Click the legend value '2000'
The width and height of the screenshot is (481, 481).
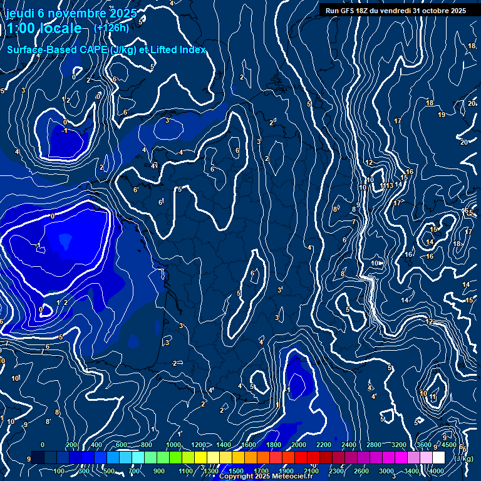click(x=299, y=445)
